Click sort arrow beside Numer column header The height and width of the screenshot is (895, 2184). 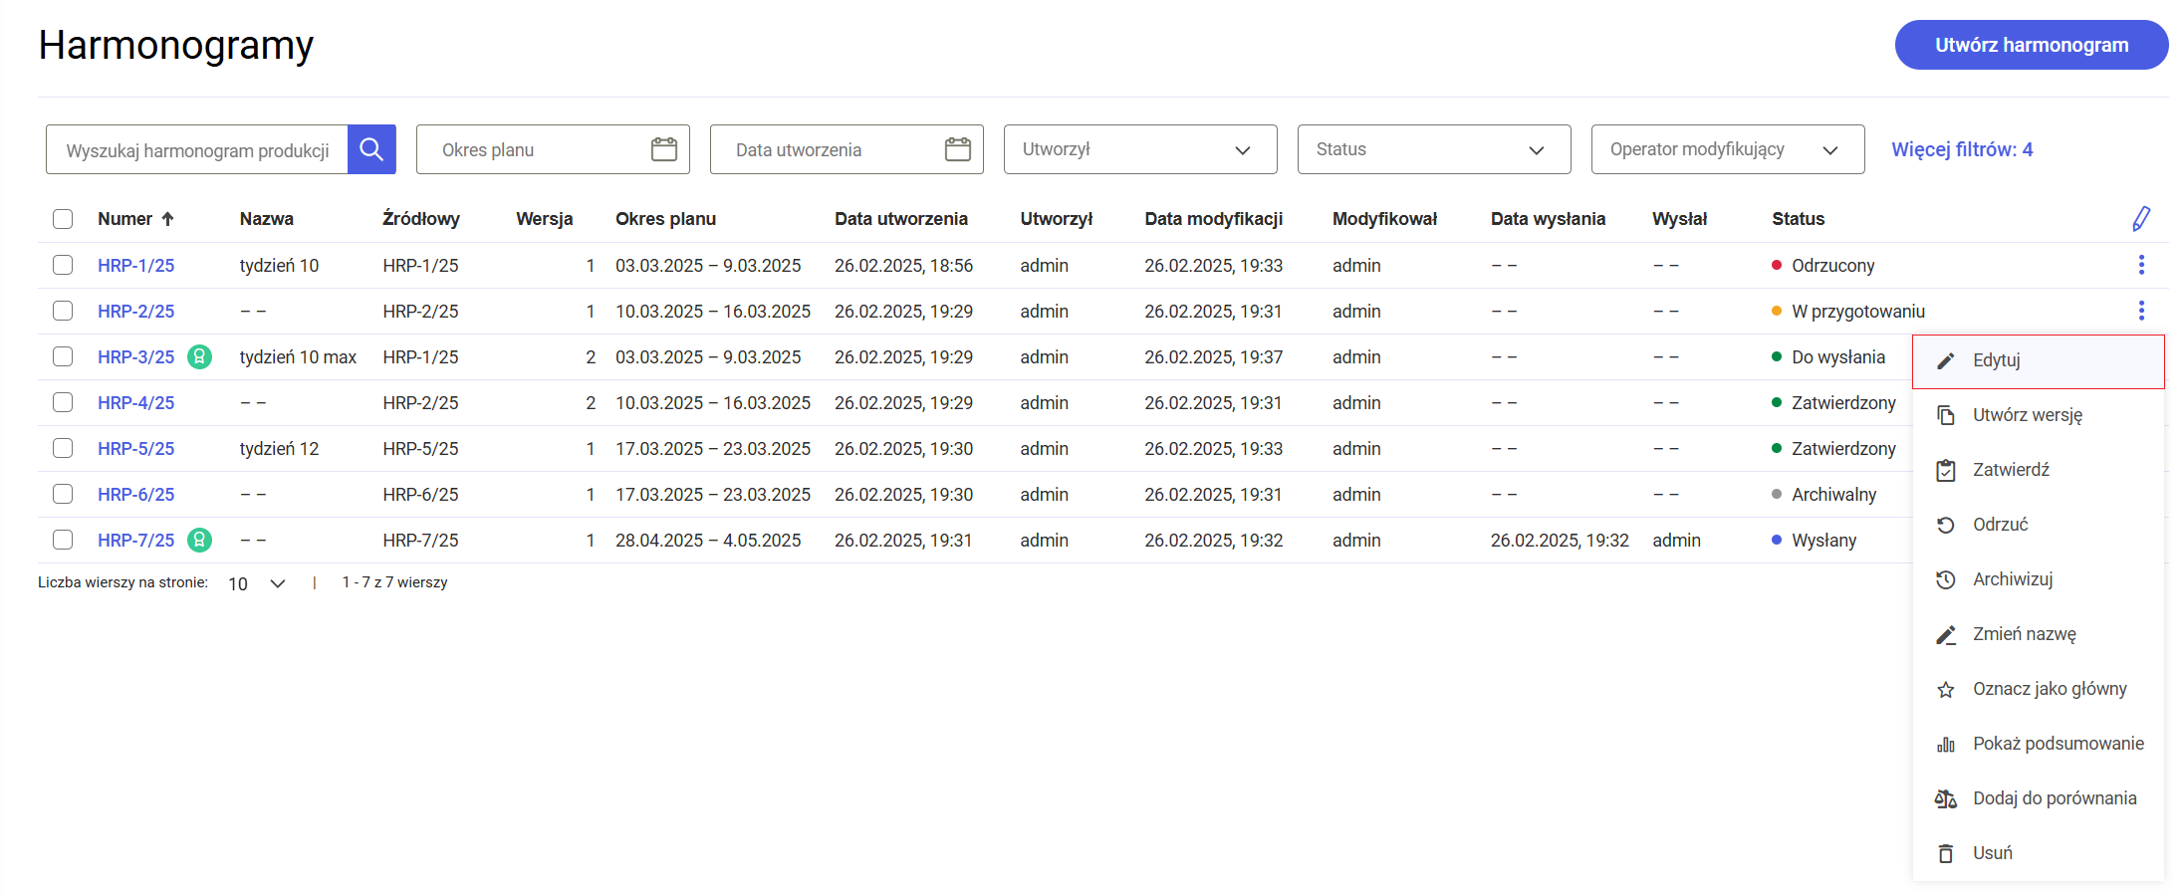click(167, 219)
